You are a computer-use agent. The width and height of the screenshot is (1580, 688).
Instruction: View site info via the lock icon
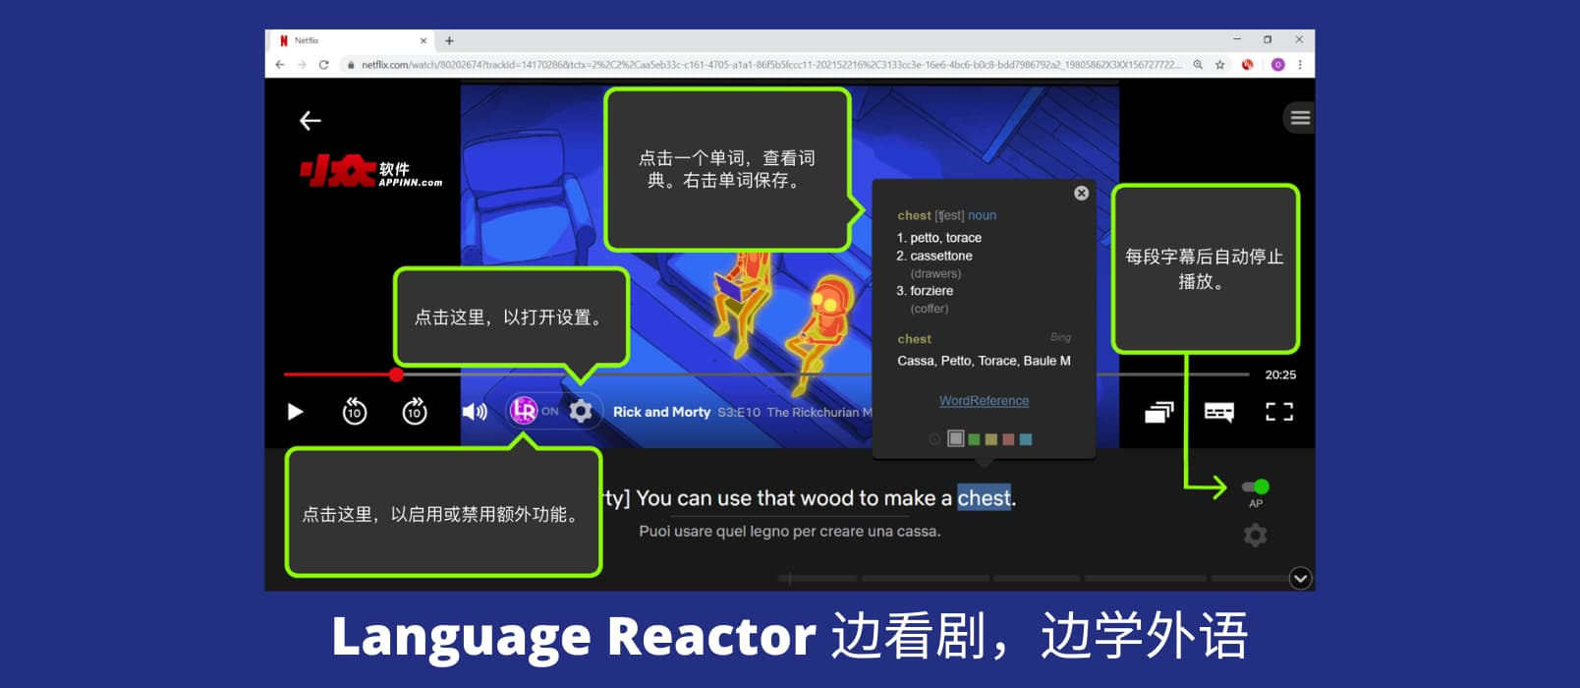pos(350,65)
